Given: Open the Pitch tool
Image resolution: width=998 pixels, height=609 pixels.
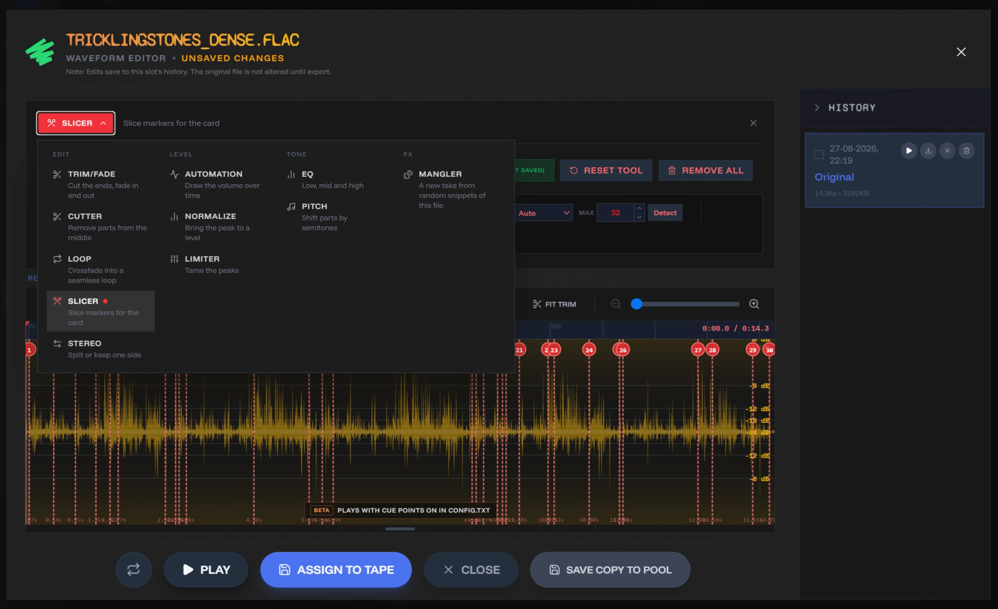Looking at the screenshot, I should click(334, 217).
